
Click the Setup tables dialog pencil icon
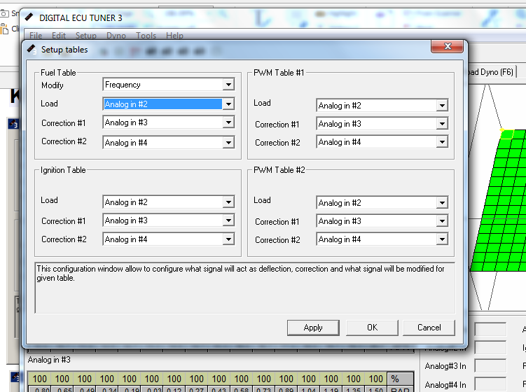(32, 49)
